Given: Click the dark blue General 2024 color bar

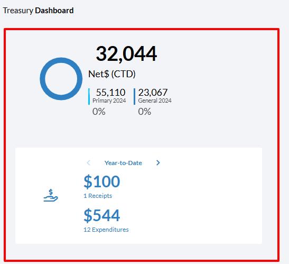Looking at the screenshot, I should pyautogui.click(x=134, y=96).
